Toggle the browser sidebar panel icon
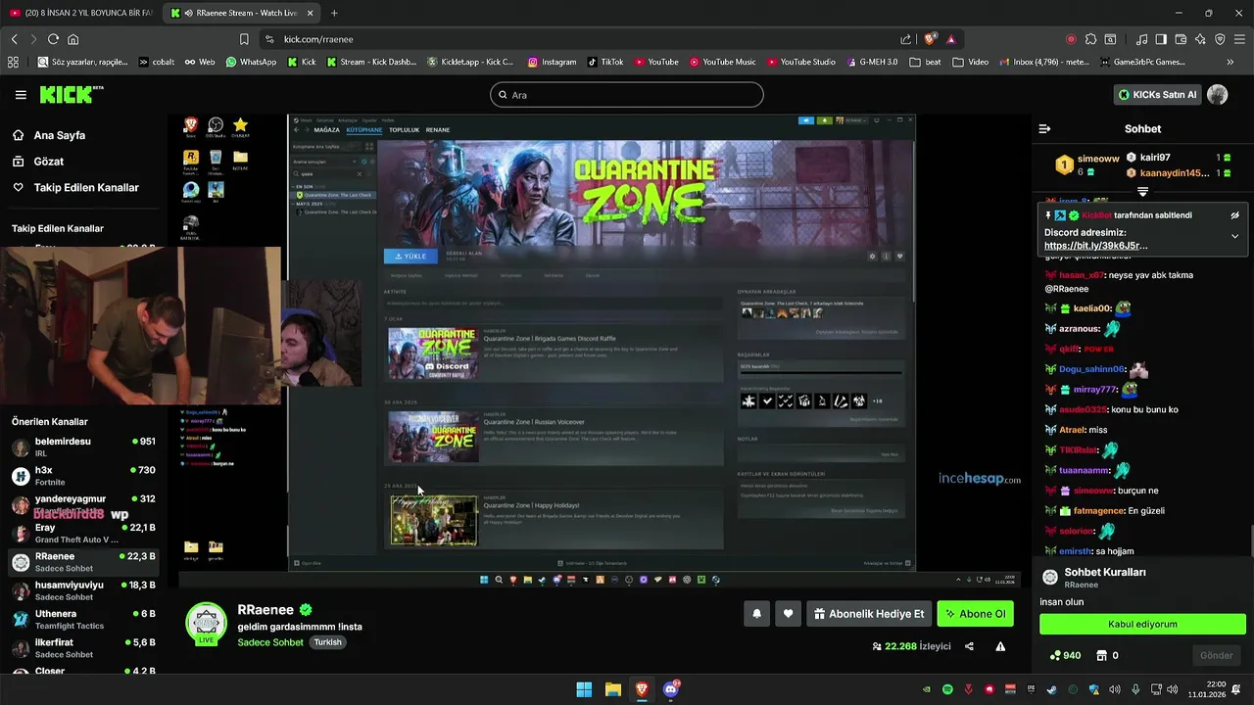The image size is (1254, 705). (x=1161, y=39)
